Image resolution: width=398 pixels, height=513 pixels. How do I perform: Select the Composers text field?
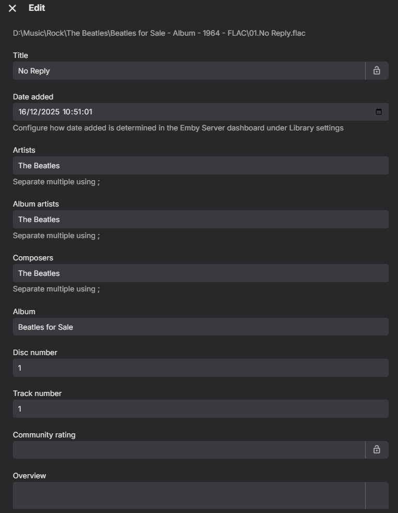coord(201,273)
